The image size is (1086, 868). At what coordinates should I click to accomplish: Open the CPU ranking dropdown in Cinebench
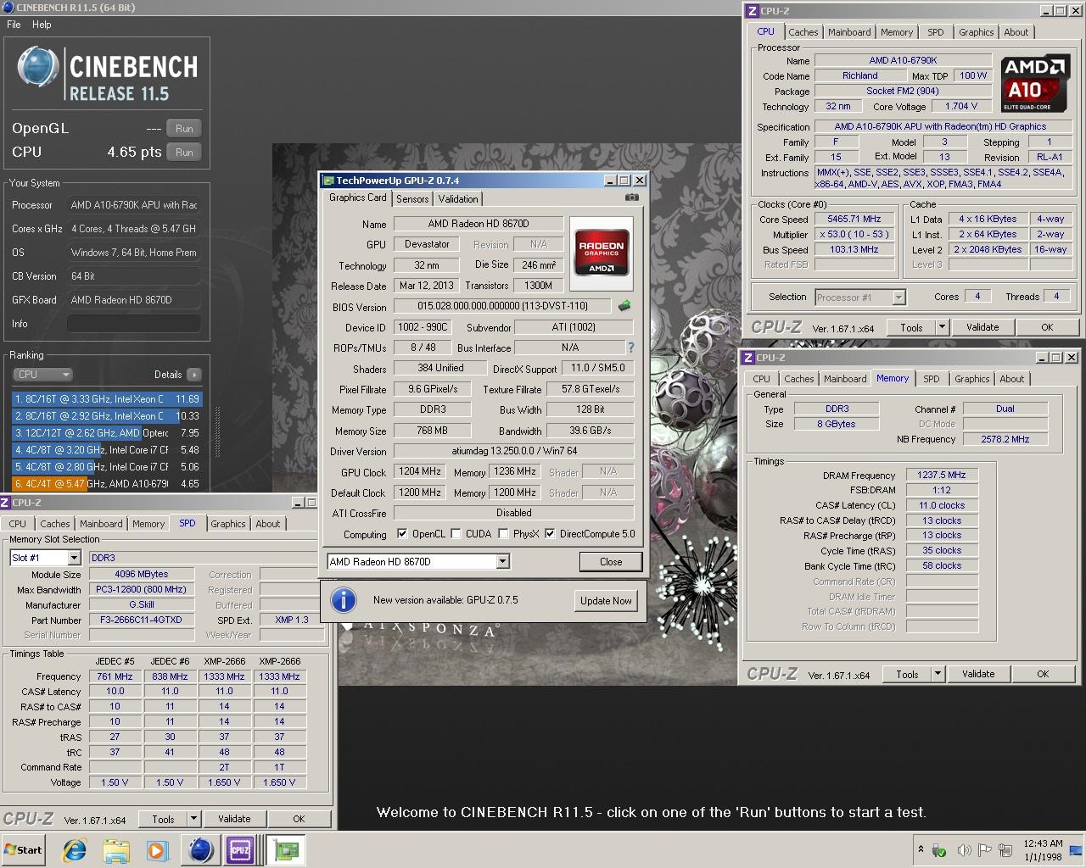coord(43,375)
